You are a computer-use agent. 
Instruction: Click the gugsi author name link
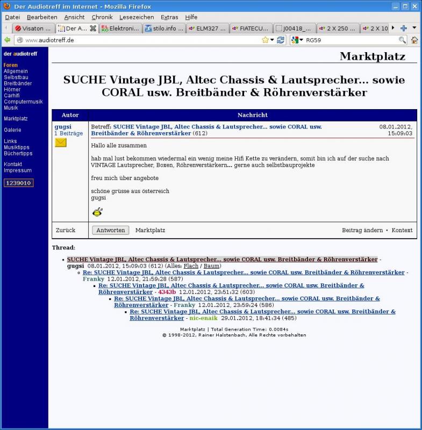pos(63,127)
